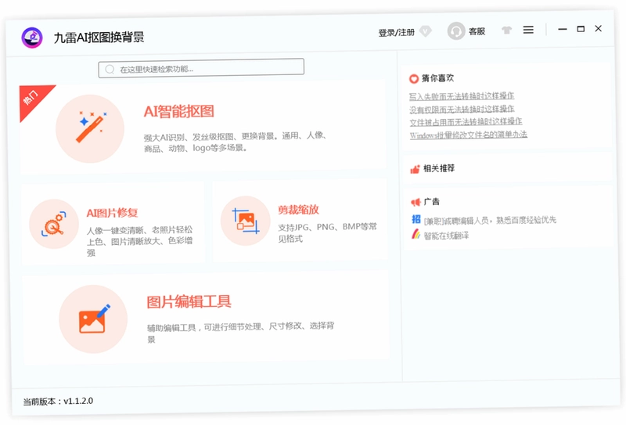Focus the 在这里快速检索功能 search box

[x=201, y=68]
